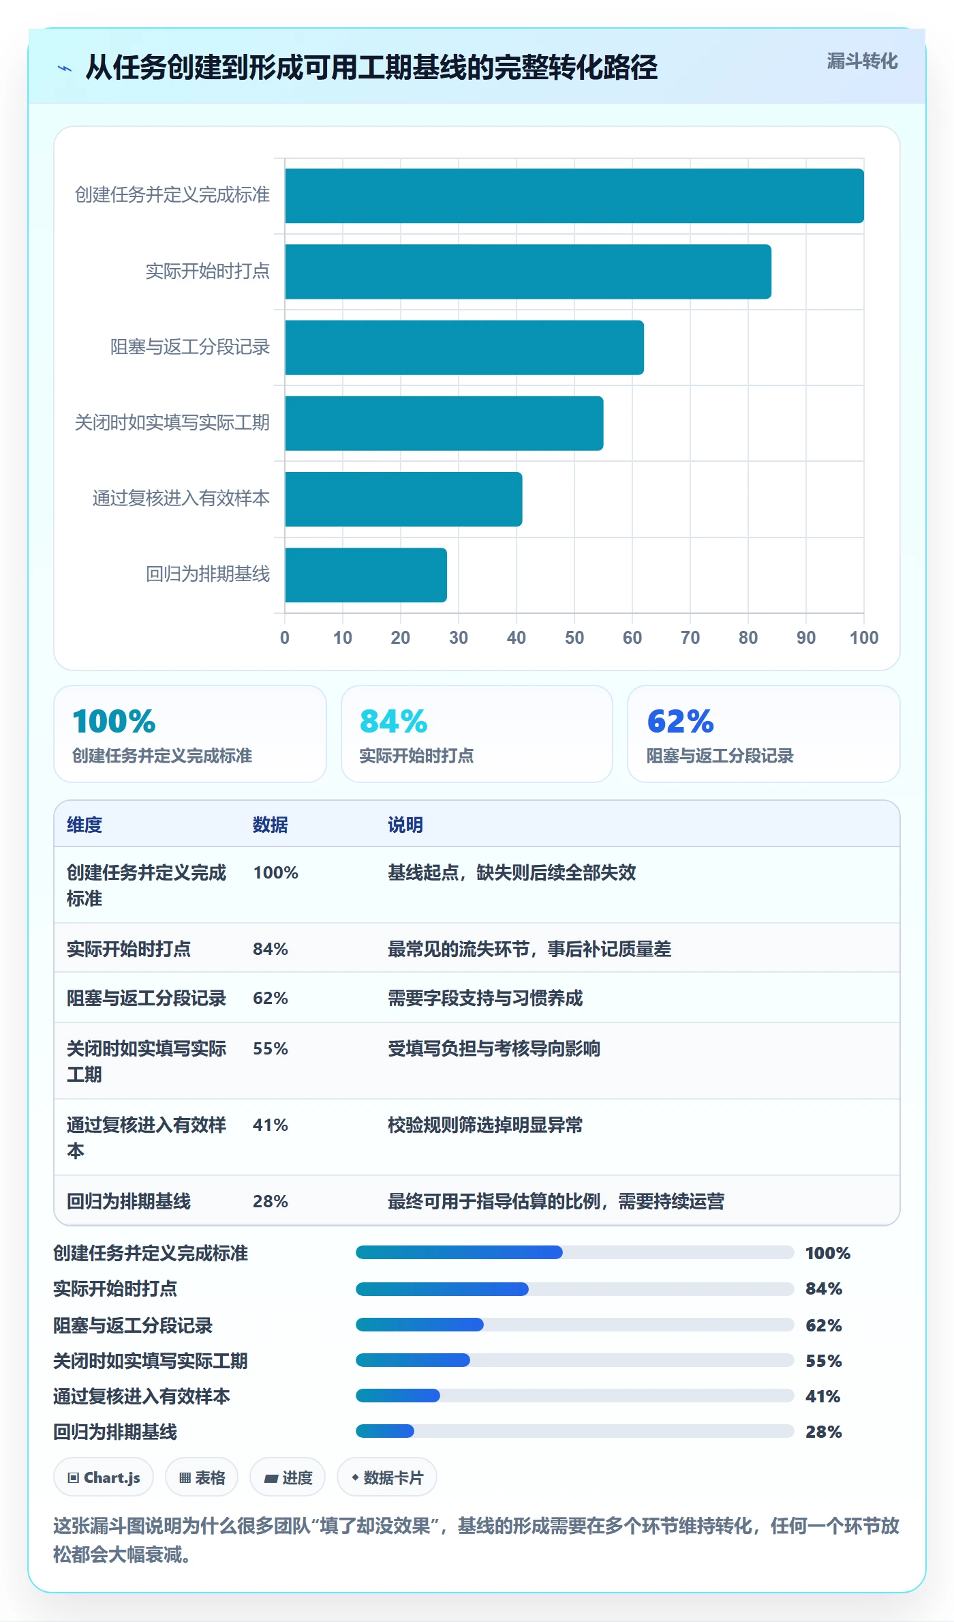Image resolution: width=954 pixels, height=1622 pixels.
Task: Click the 回归为排期基线 y-axis label in the chart
Action: tap(208, 574)
